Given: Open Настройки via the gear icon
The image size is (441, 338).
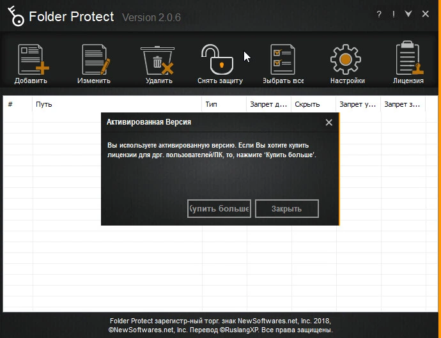Looking at the screenshot, I should click(346, 59).
